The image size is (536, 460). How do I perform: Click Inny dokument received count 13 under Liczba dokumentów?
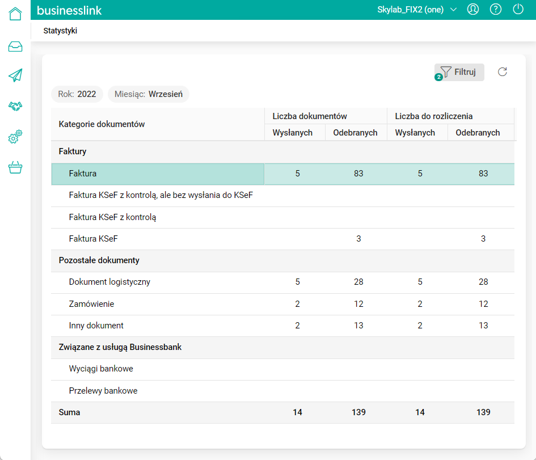coord(358,326)
